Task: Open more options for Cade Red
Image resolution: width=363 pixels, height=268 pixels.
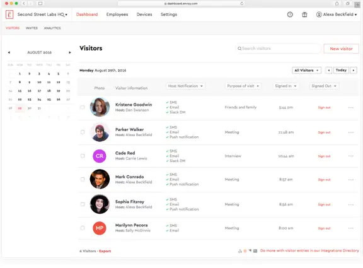Action: (351, 156)
